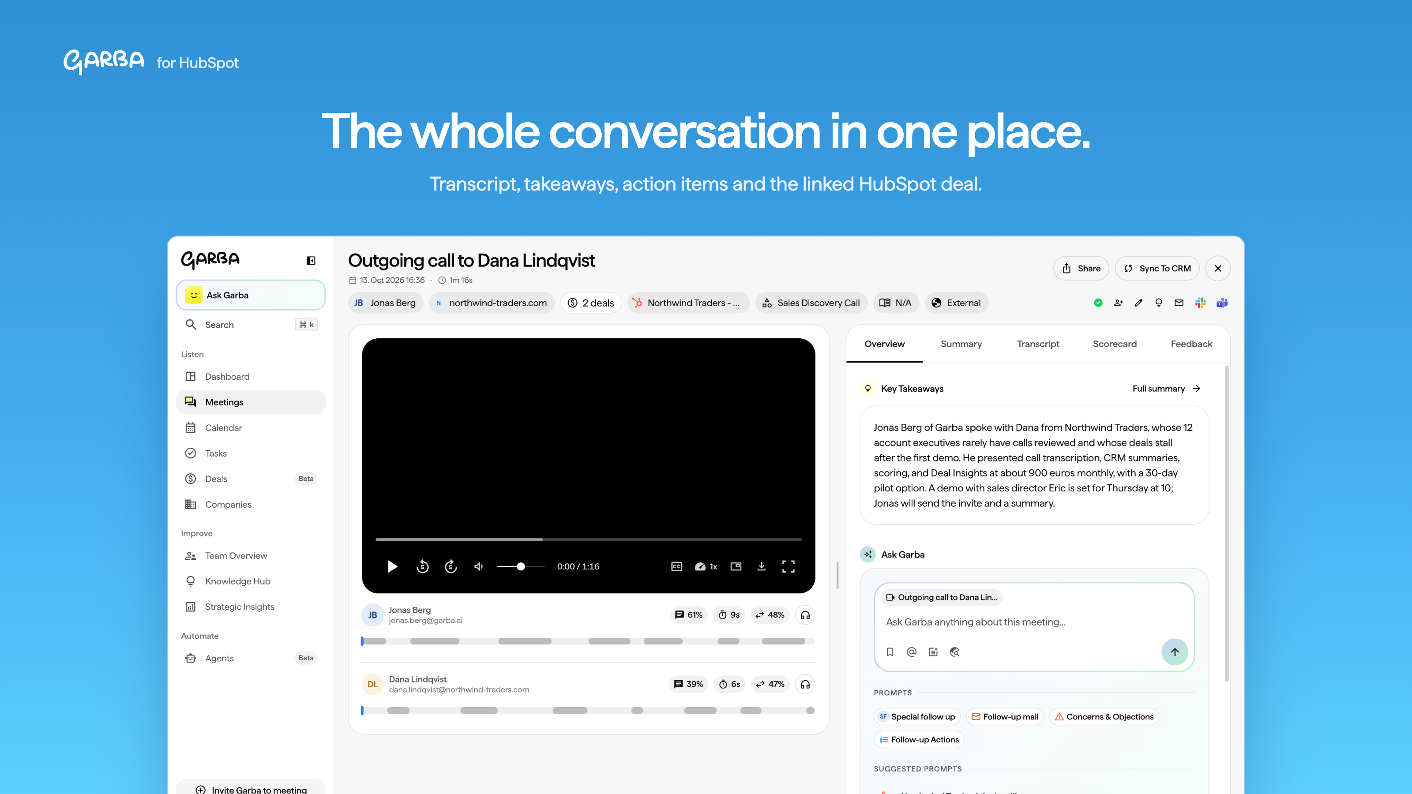Send the Ask Garba message arrow button
The width and height of the screenshot is (1412, 794).
tap(1175, 652)
